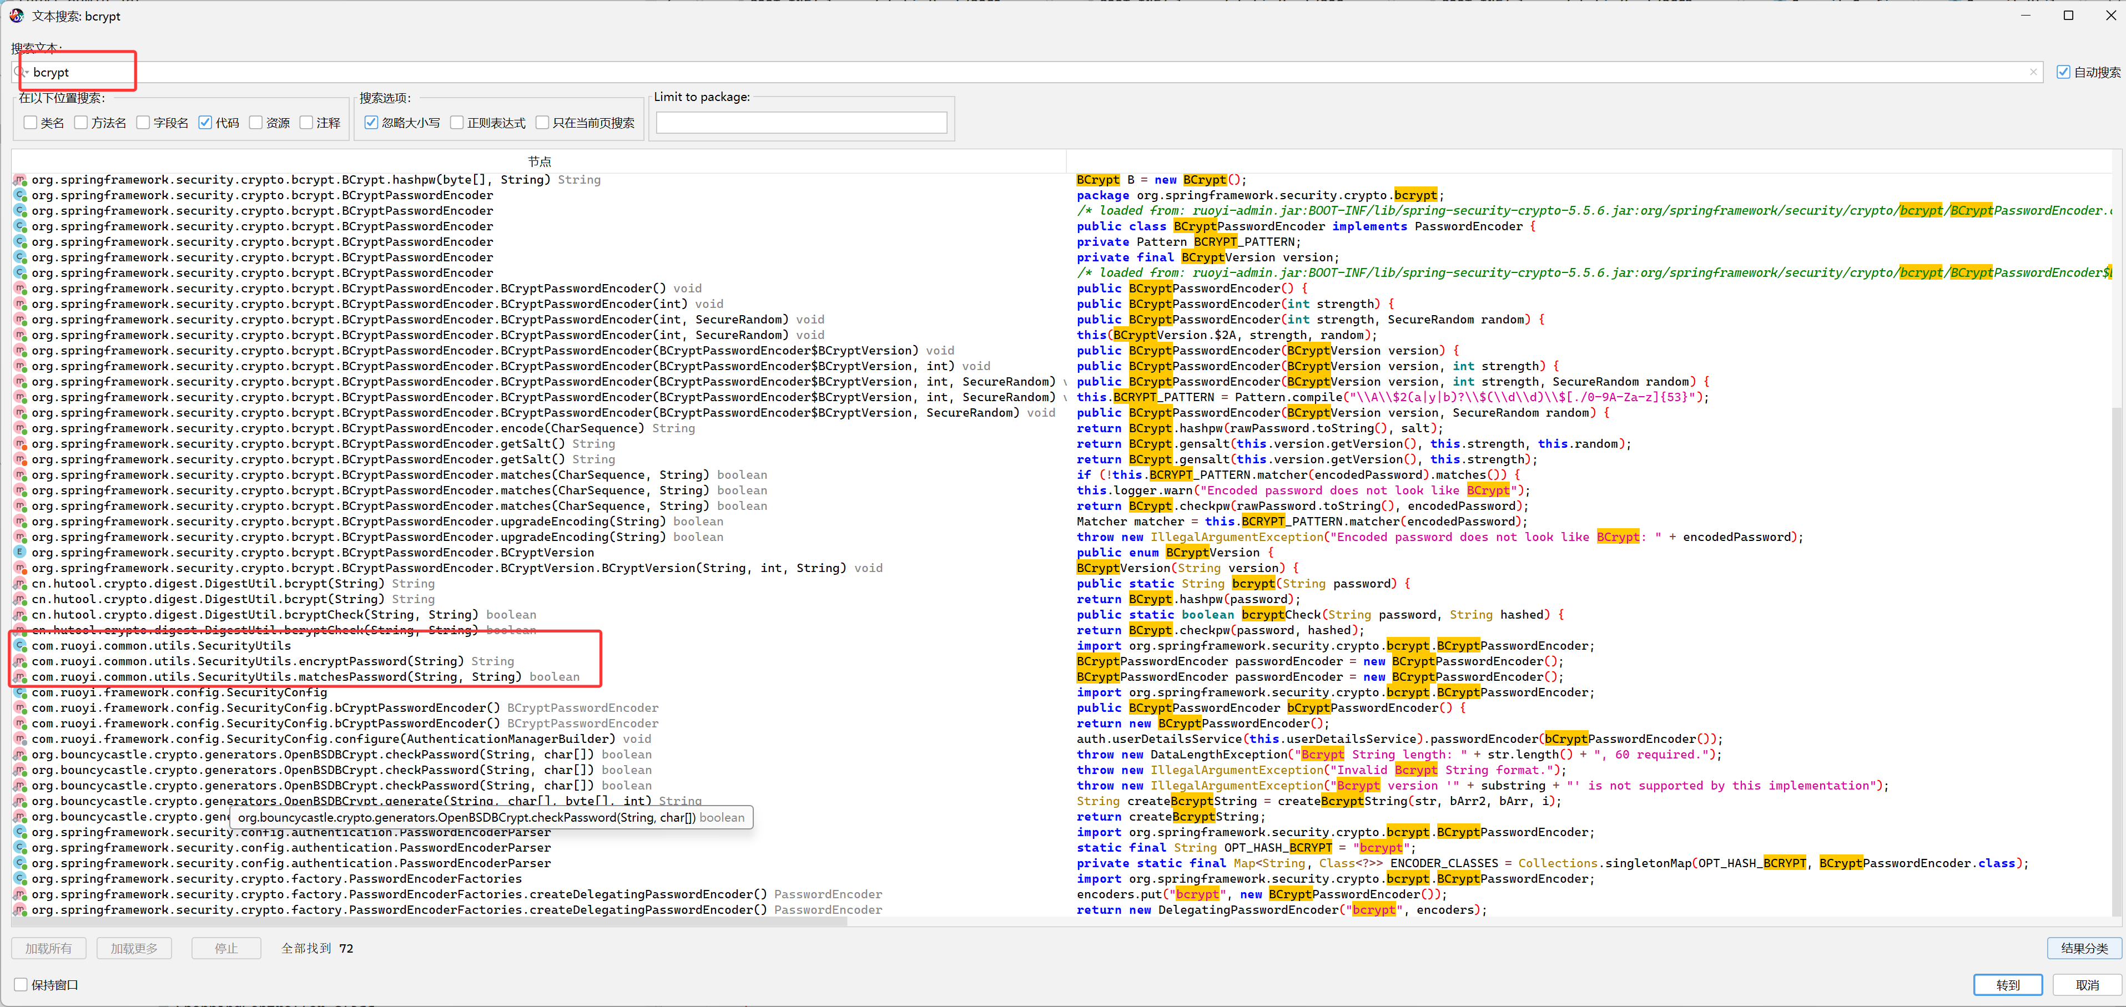
Task: Clear search text with the X icon
Action: click(x=2033, y=73)
